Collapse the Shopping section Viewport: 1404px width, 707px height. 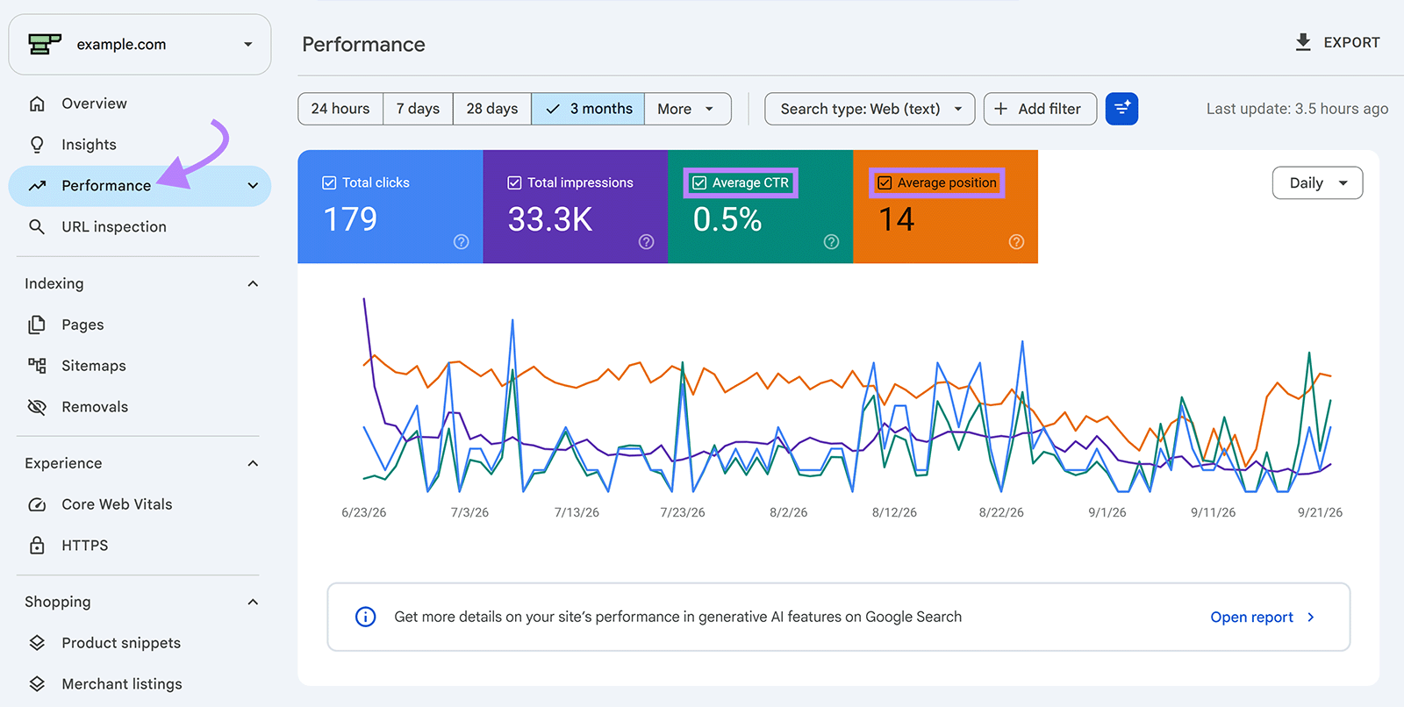tap(253, 603)
